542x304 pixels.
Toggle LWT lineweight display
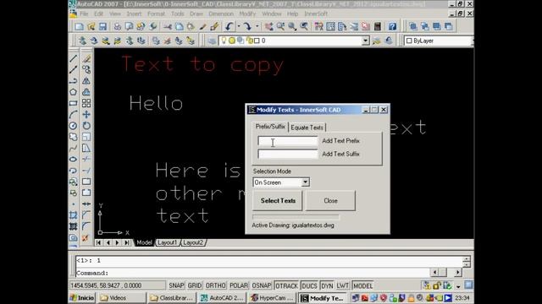pos(342,285)
